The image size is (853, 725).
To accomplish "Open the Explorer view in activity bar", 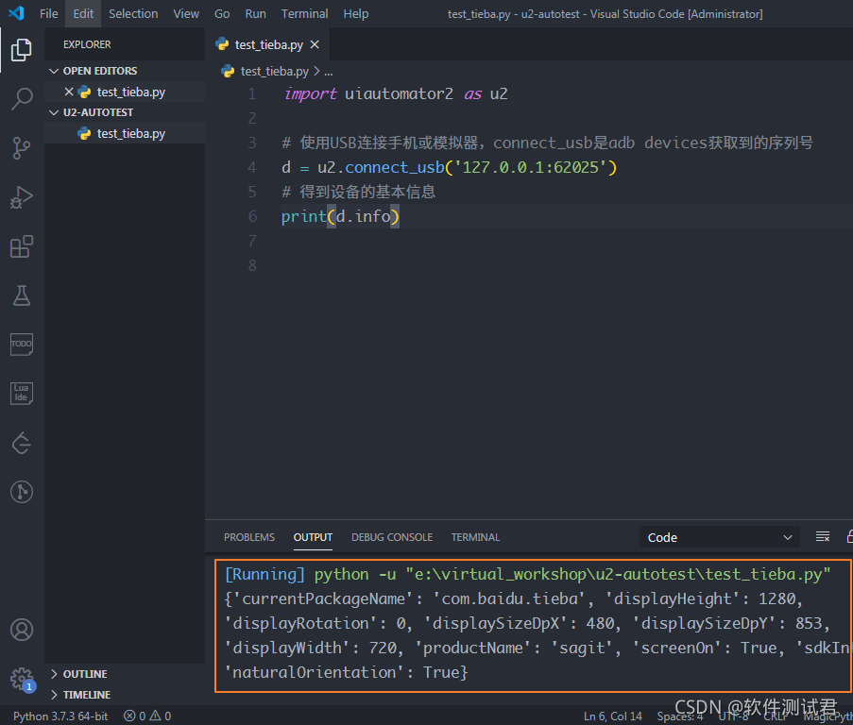I will 21,50.
